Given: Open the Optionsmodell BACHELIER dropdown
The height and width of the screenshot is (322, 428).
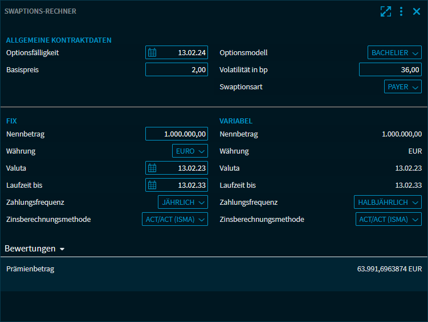Looking at the screenshot, I should 394,53.
